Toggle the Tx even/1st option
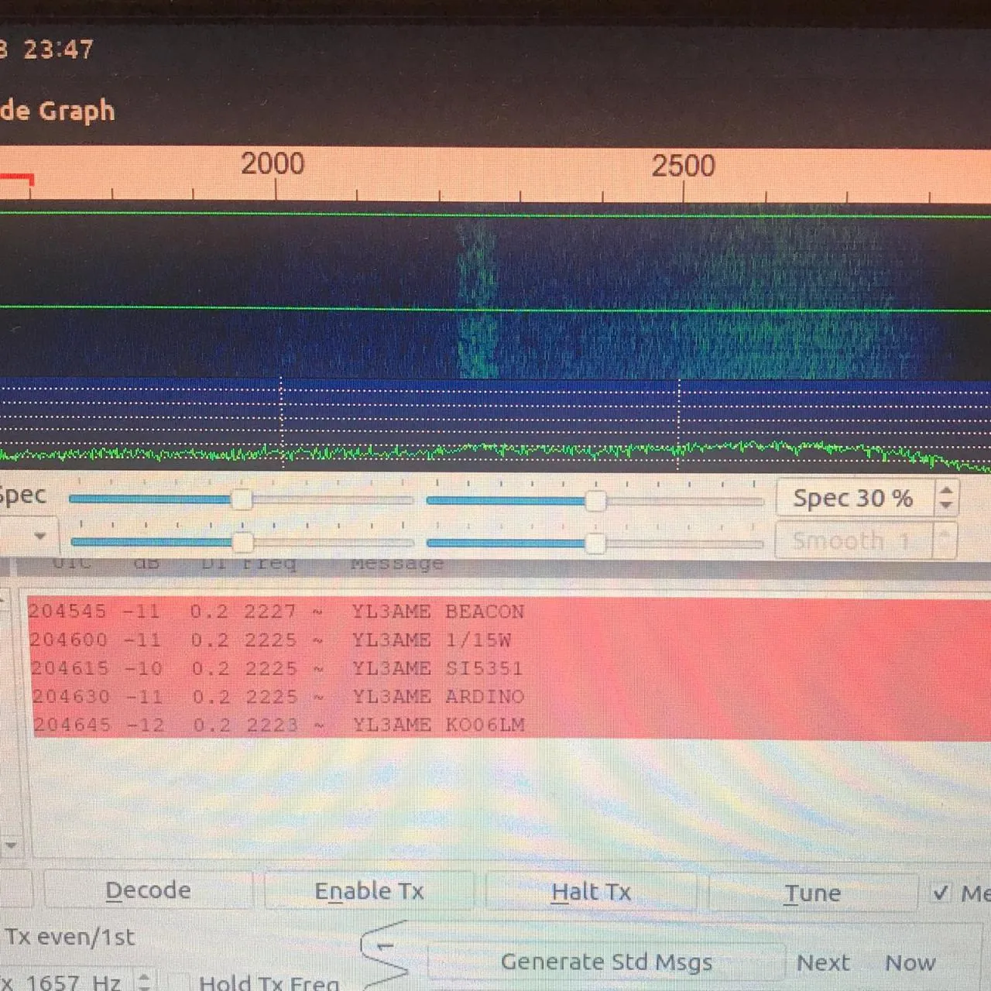991x991 pixels. tap(70, 937)
